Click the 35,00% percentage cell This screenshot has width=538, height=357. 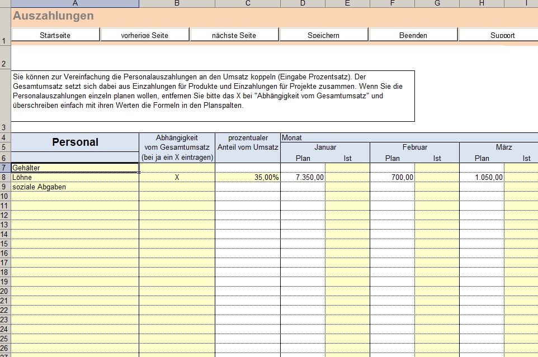[248, 177]
